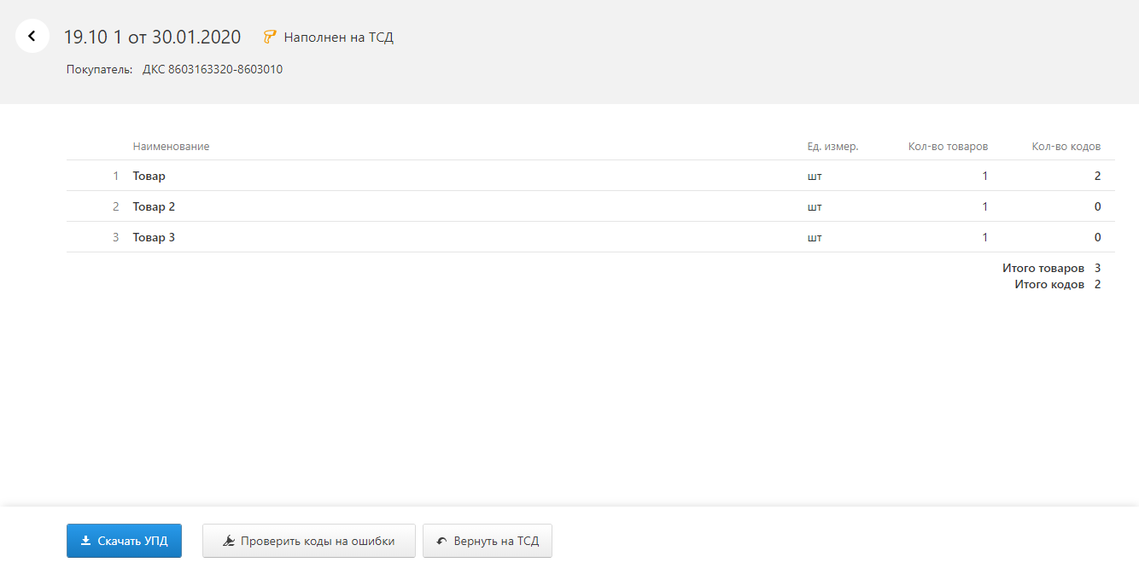Click the unit шт in the Товар row

[815, 177]
